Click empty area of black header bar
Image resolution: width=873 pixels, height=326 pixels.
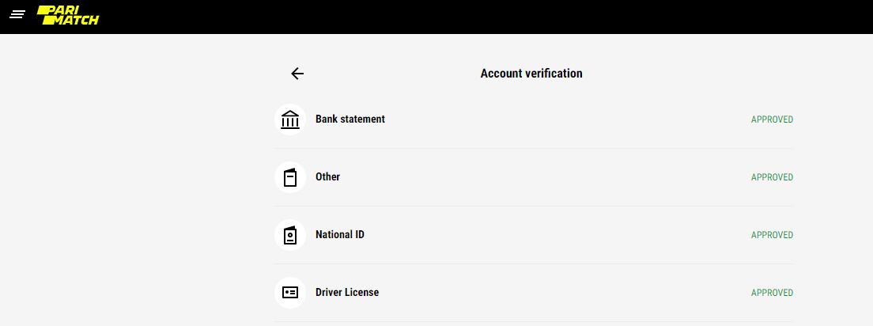pyautogui.click(x=474, y=17)
